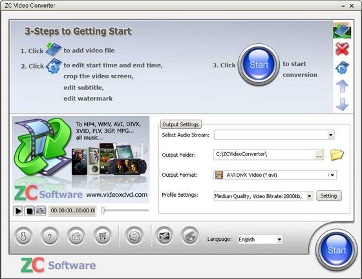The width and height of the screenshot is (362, 279).
Task: Click the www.videoxdvd.com link in the banner
Action: pos(117,194)
